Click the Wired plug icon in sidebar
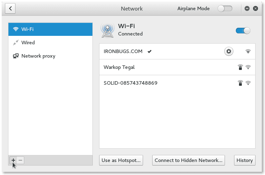265x175 pixels. click(16, 43)
